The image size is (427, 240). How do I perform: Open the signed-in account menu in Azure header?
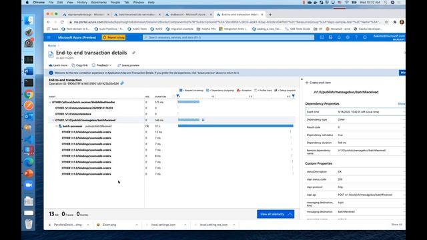pyautogui.click(x=389, y=37)
